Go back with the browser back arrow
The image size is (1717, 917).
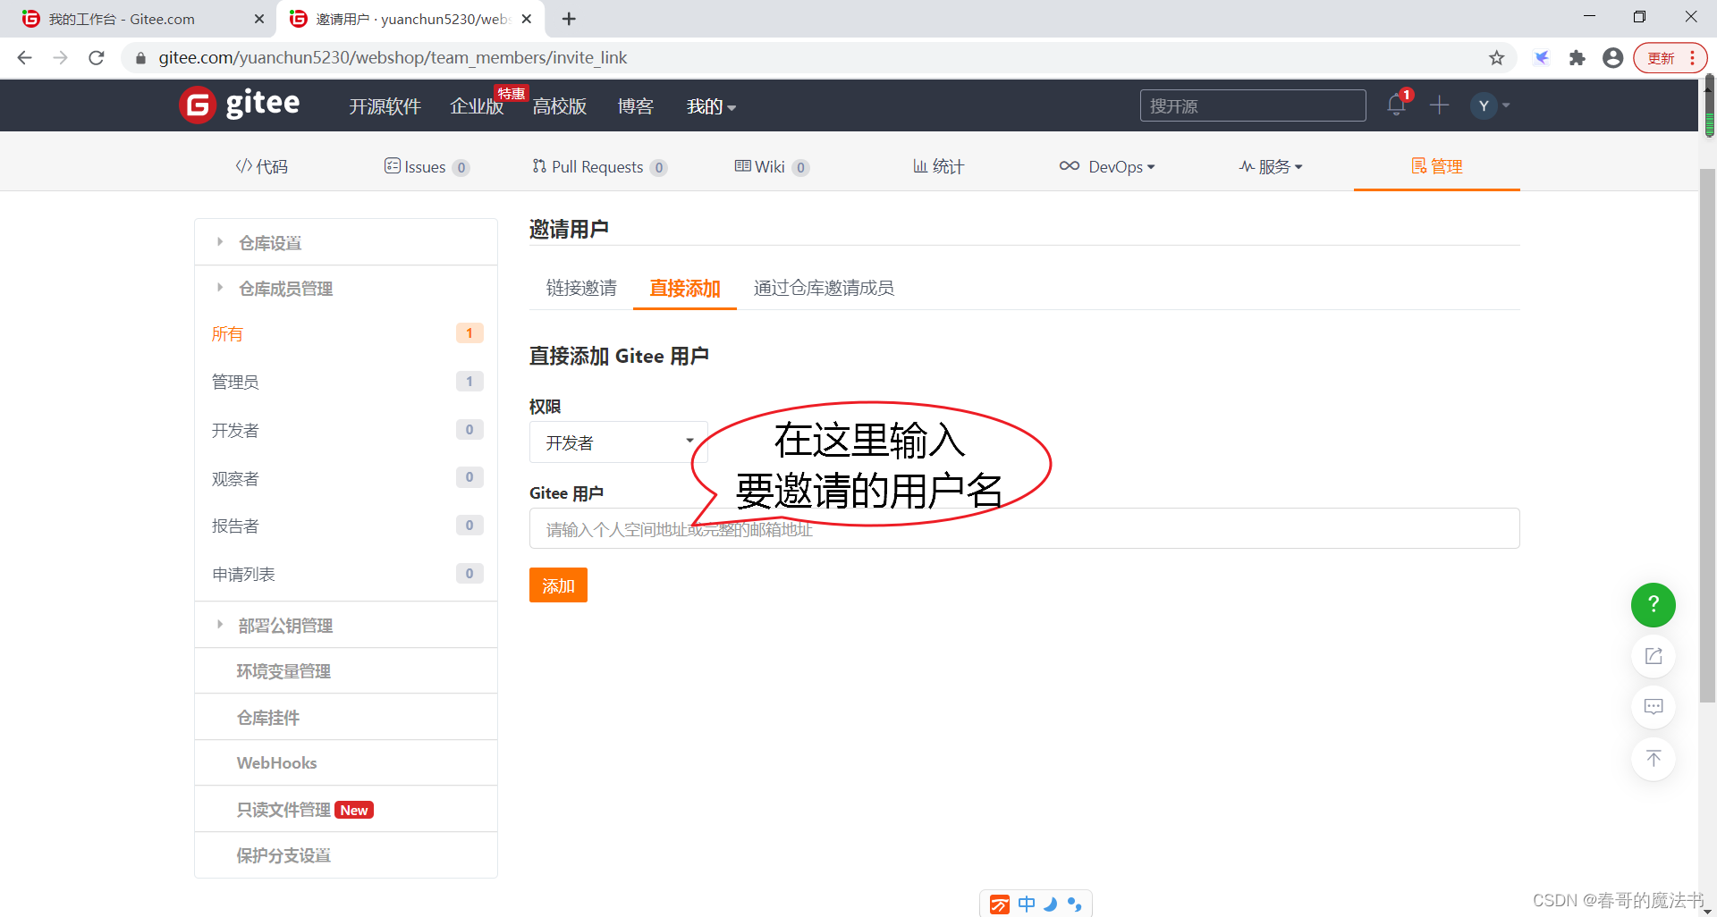point(25,58)
